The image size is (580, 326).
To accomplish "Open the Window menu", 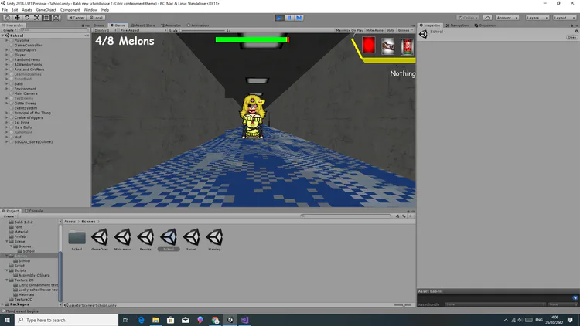I will click(90, 10).
